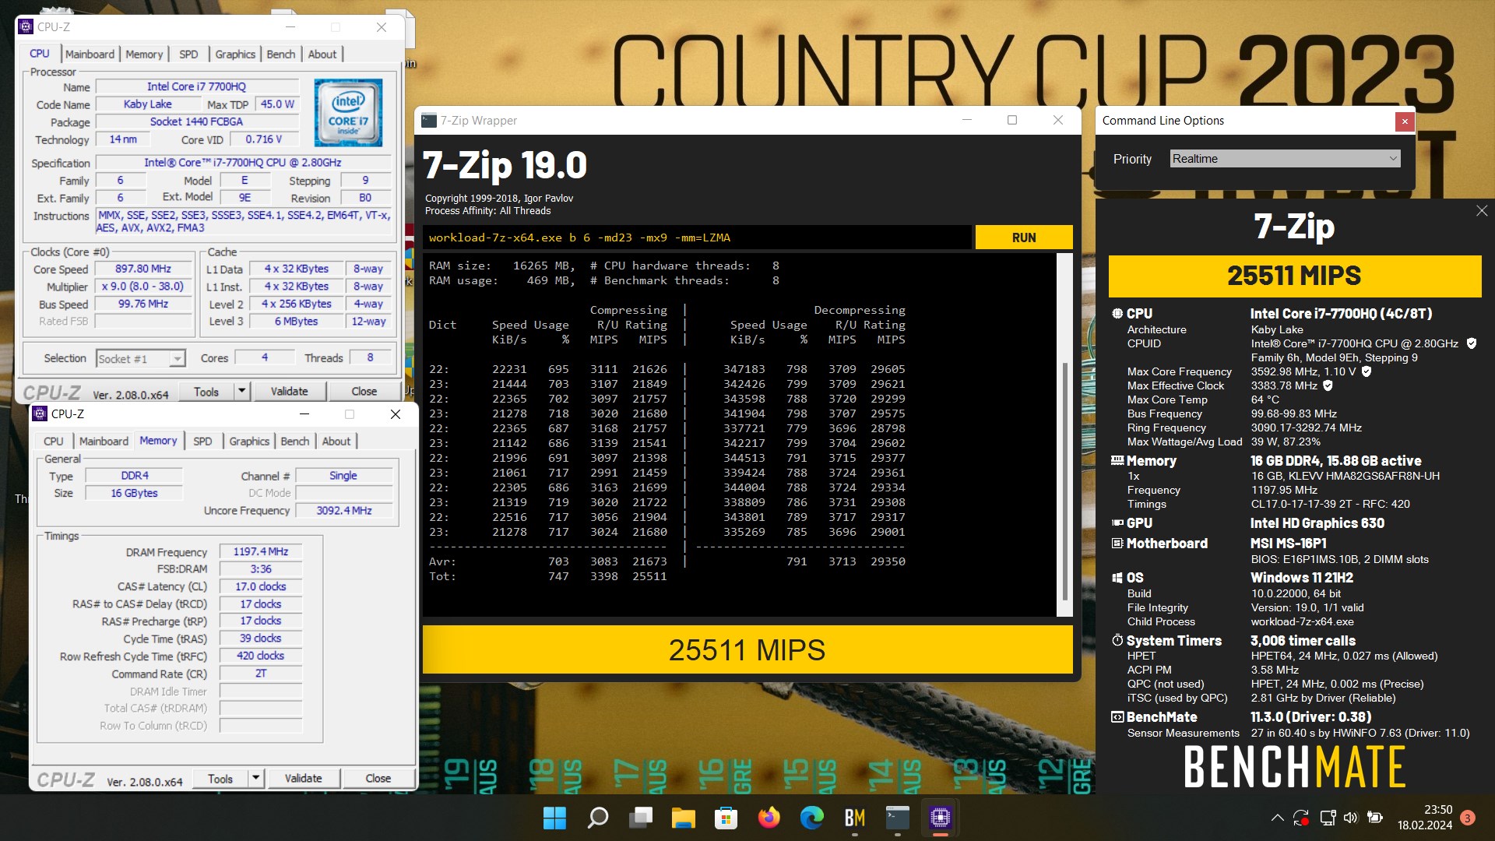Open Firefox from the taskbar
Viewport: 1495px width, 841px height.
(x=769, y=818)
